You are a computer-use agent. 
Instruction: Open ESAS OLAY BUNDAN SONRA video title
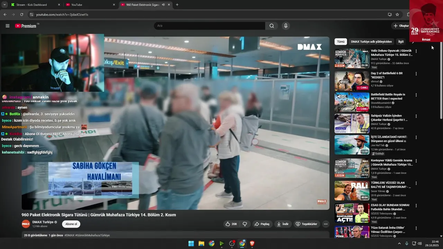click(x=390, y=207)
